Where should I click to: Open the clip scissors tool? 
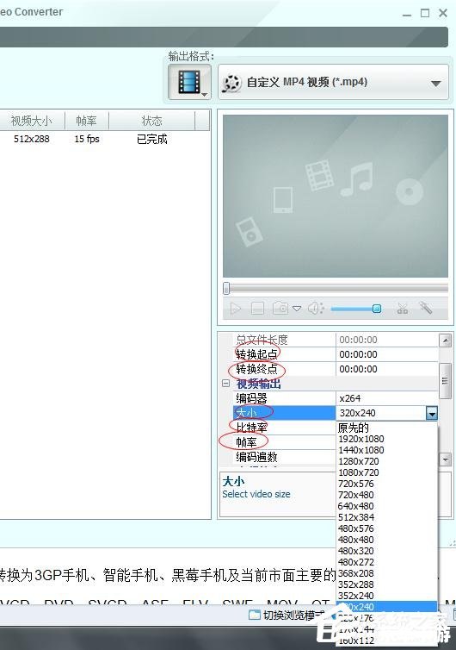point(402,309)
